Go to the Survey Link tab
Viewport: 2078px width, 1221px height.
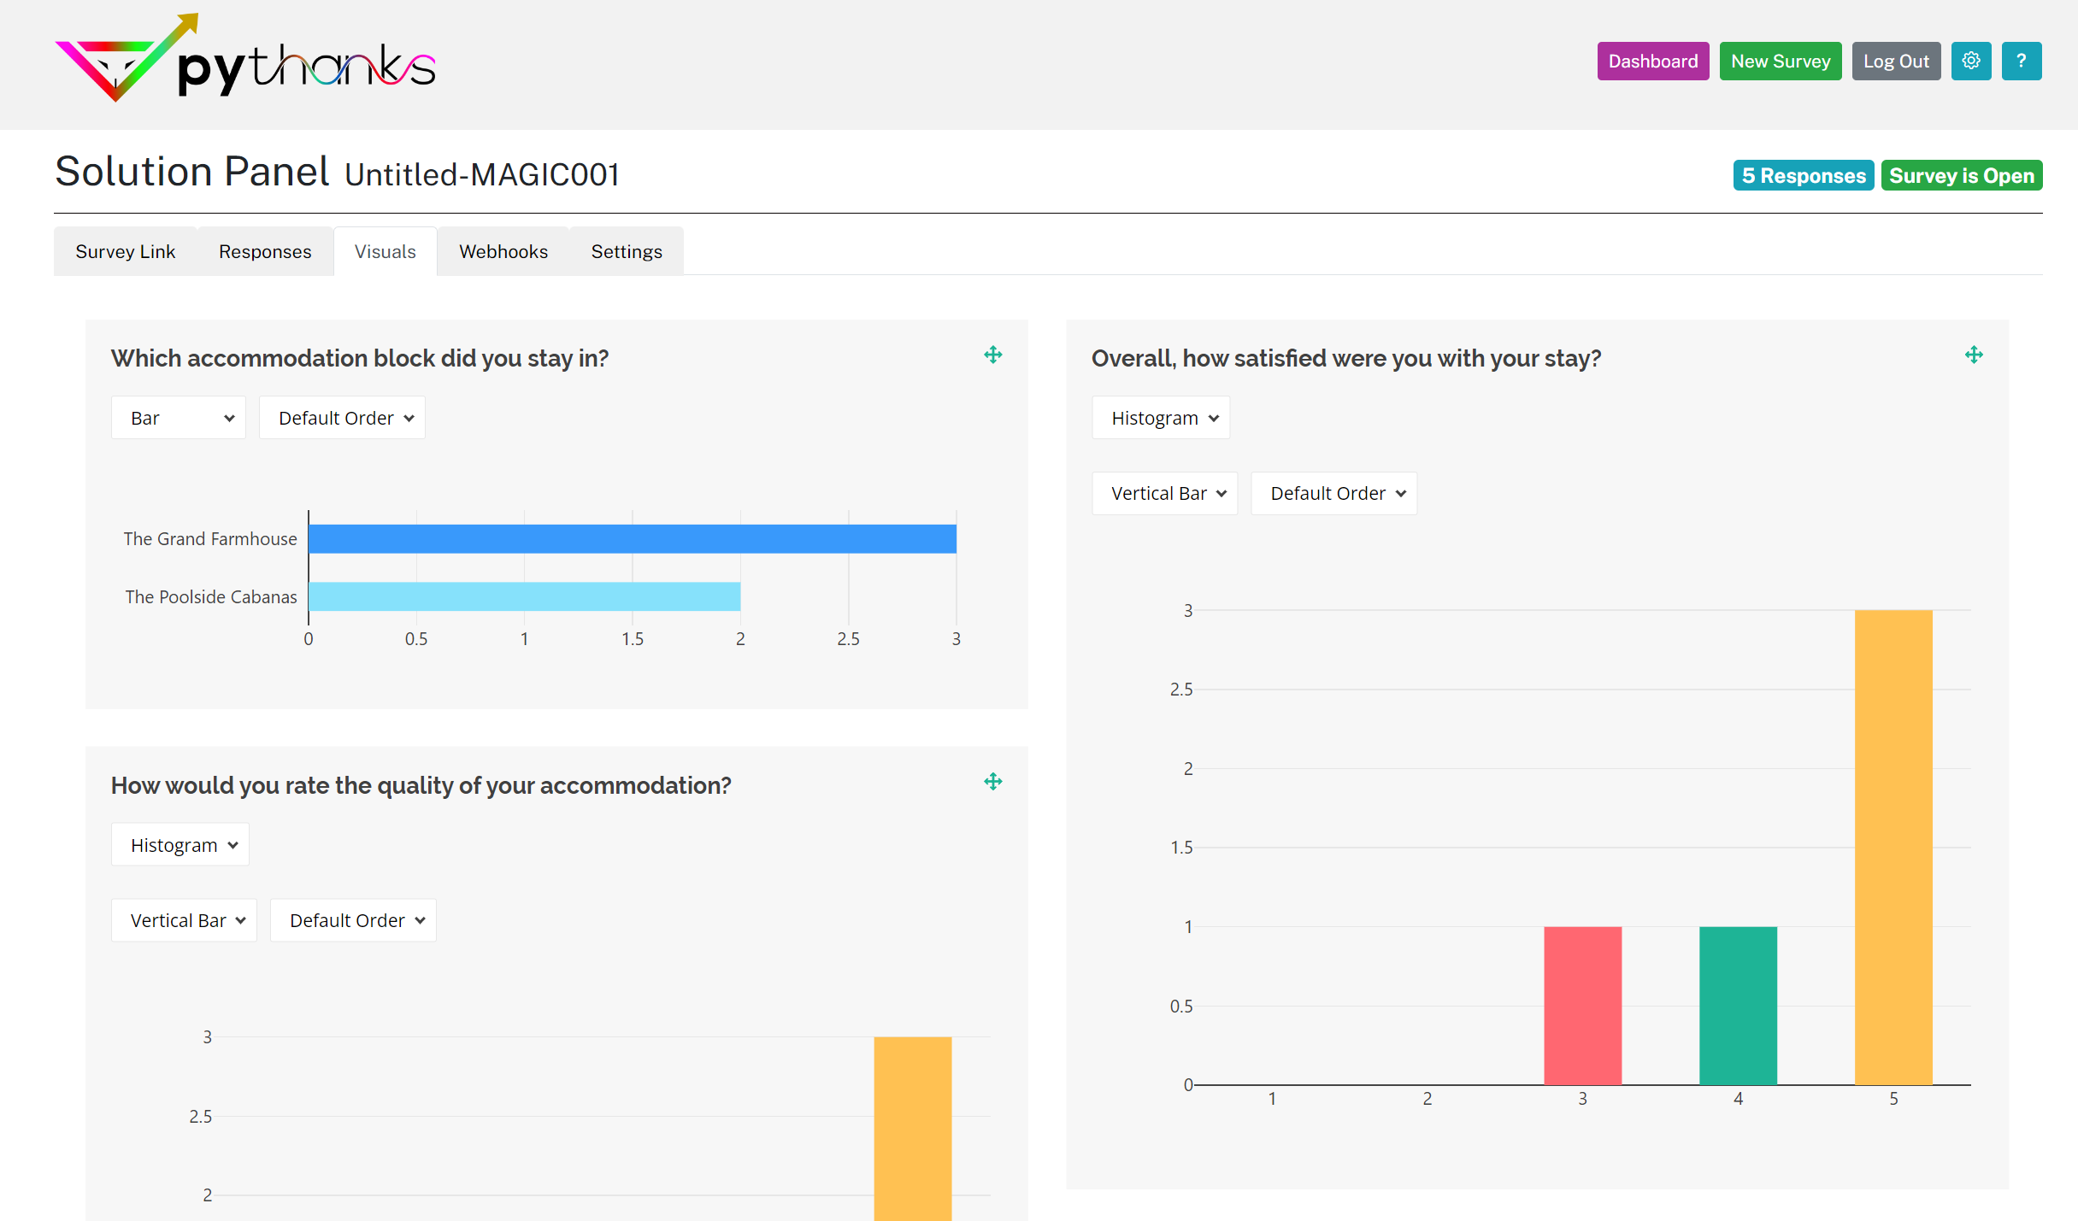click(x=125, y=252)
